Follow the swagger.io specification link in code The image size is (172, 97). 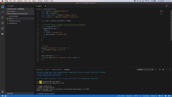[x=68, y=25]
